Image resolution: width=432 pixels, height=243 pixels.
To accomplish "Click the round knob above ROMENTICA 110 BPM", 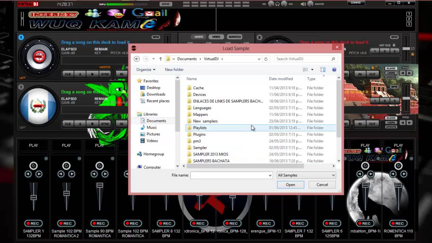I will [398, 166].
